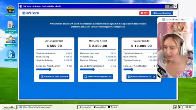The width and height of the screenshot is (196, 110).
Task: Open the network icon in system tray
Action: [175, 107]
